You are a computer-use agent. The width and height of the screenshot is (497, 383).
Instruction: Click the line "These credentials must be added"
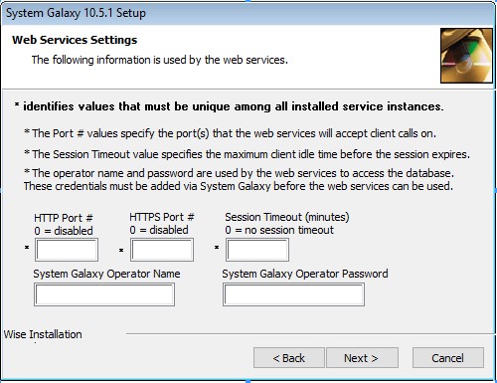click(x=239, y=186)
